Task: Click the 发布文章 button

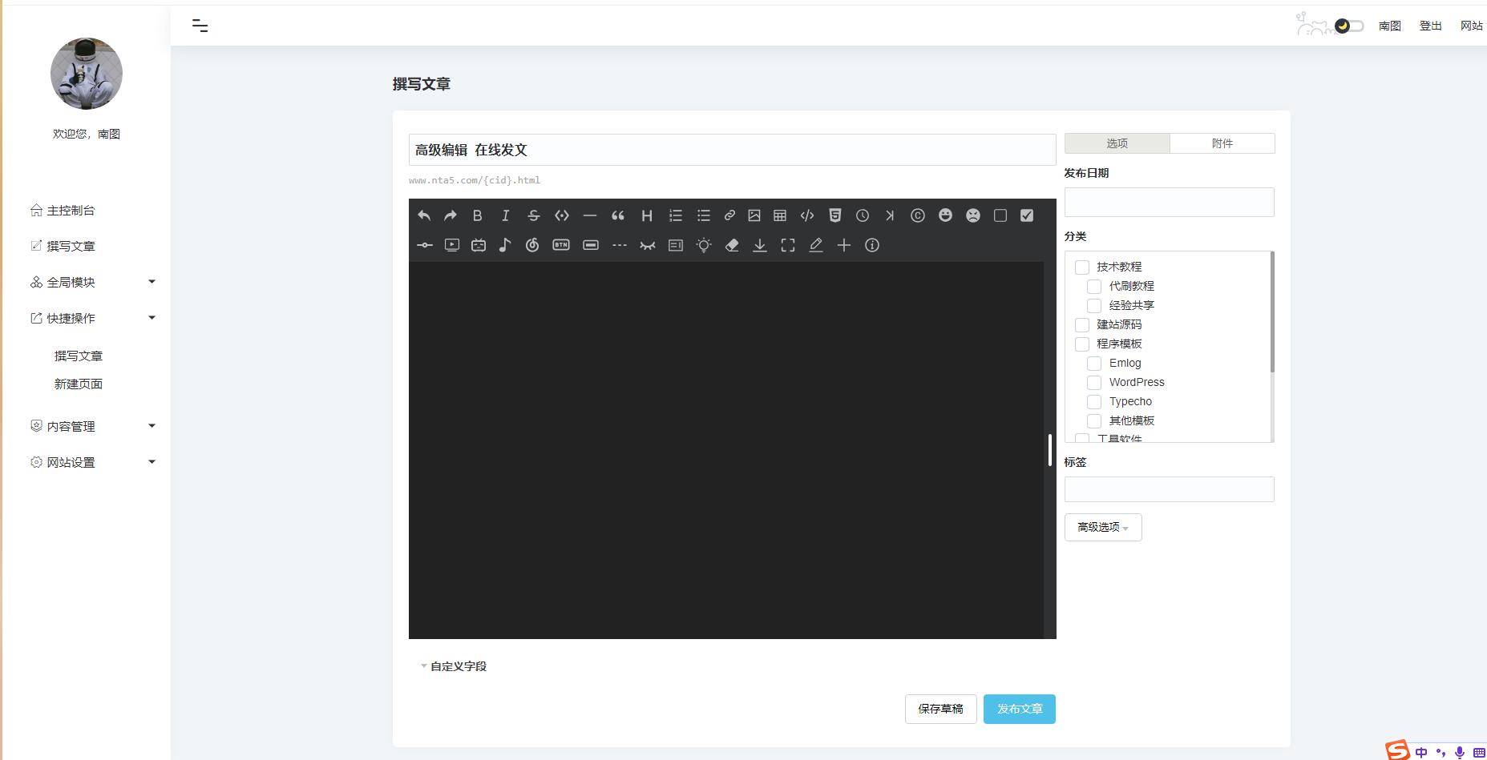Action: [1019, 709]
